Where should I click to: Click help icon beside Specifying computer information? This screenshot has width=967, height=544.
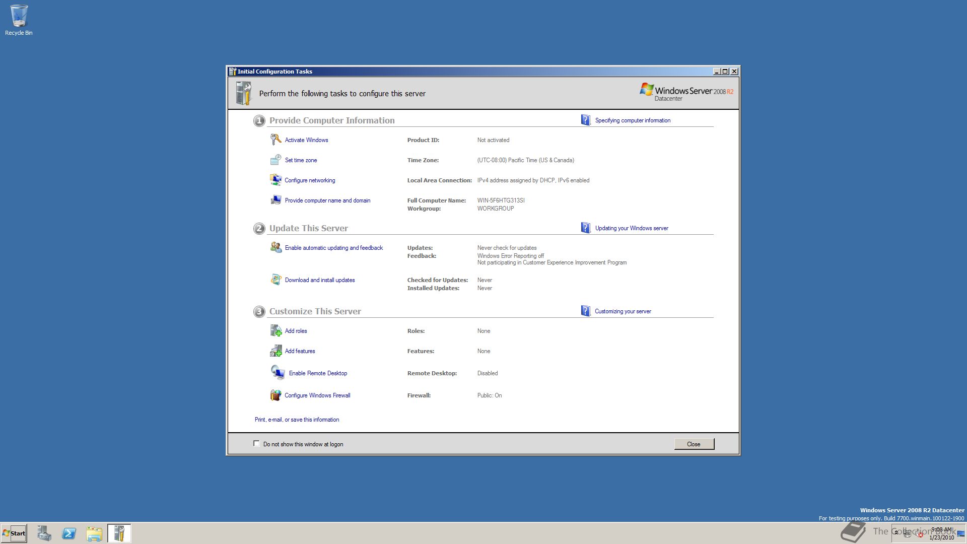tap(586, 120)
